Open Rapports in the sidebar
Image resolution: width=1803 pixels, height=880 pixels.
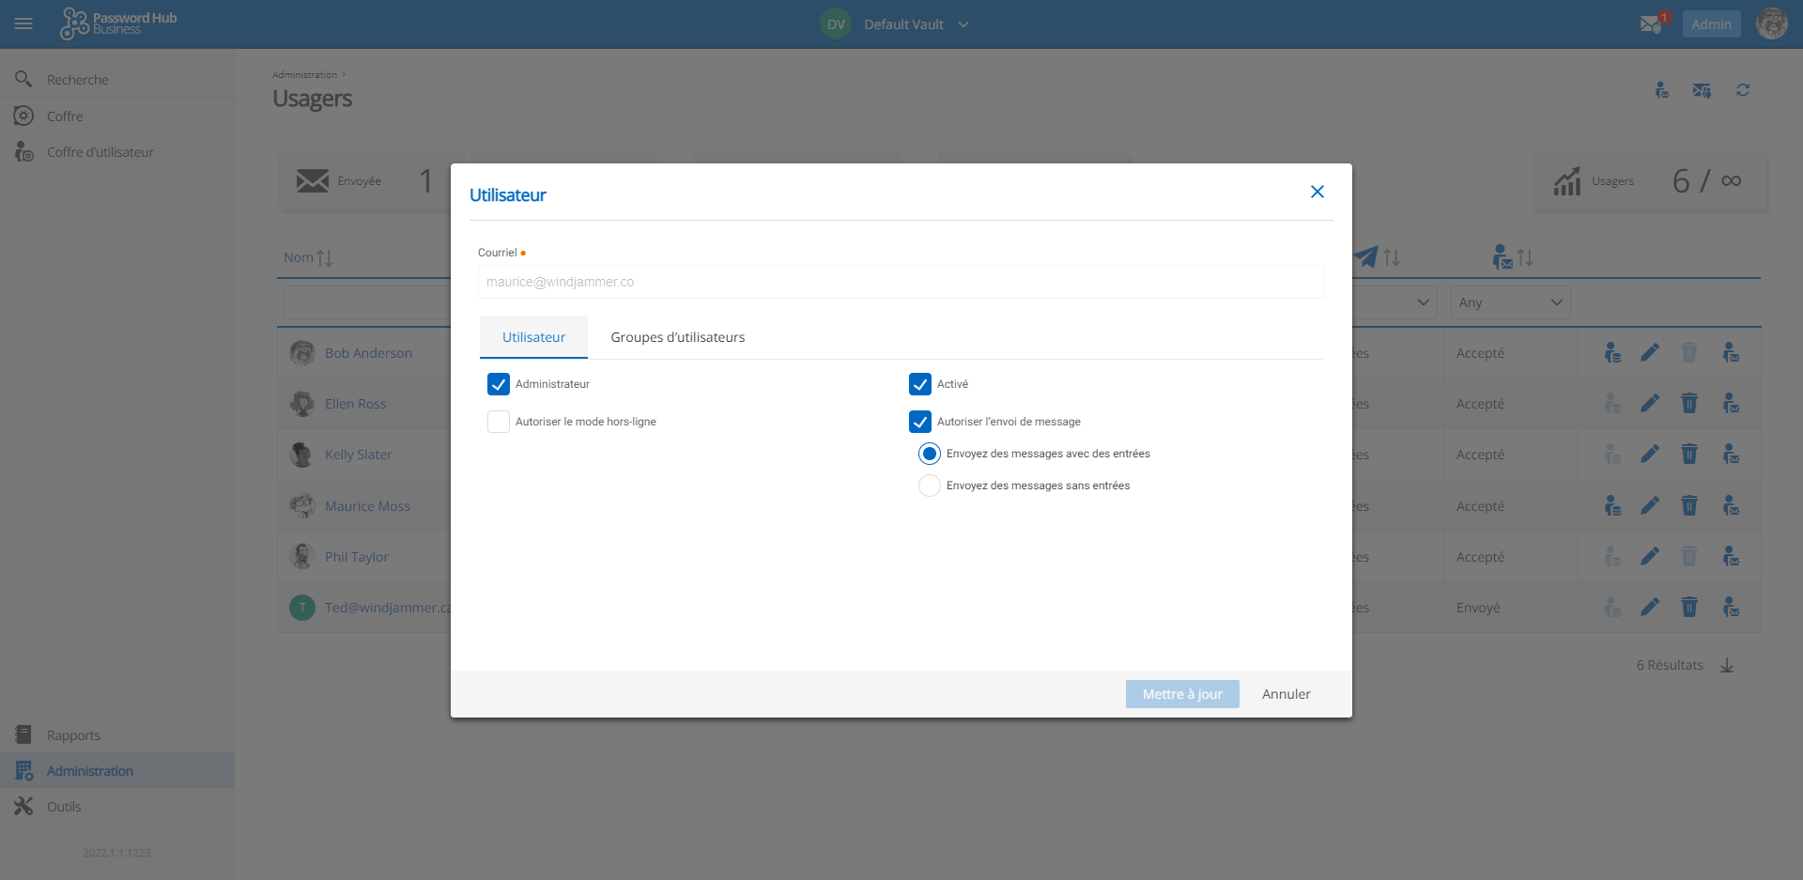pyautogui.click(x=73, y=735)
